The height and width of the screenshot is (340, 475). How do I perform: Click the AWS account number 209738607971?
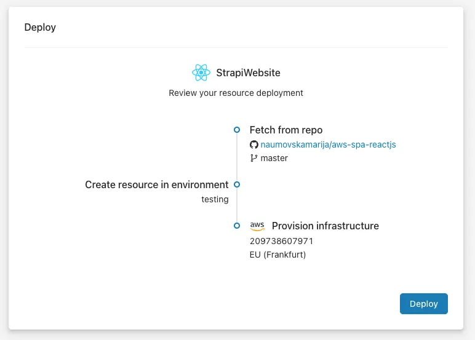coord(281,241)
